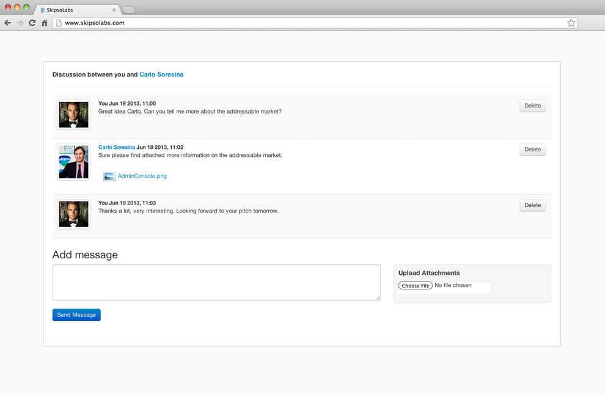605x395 pixels.
Task: Open Carlo Soresina's profile link in the discussion heading
Action: tap(161, 74)
